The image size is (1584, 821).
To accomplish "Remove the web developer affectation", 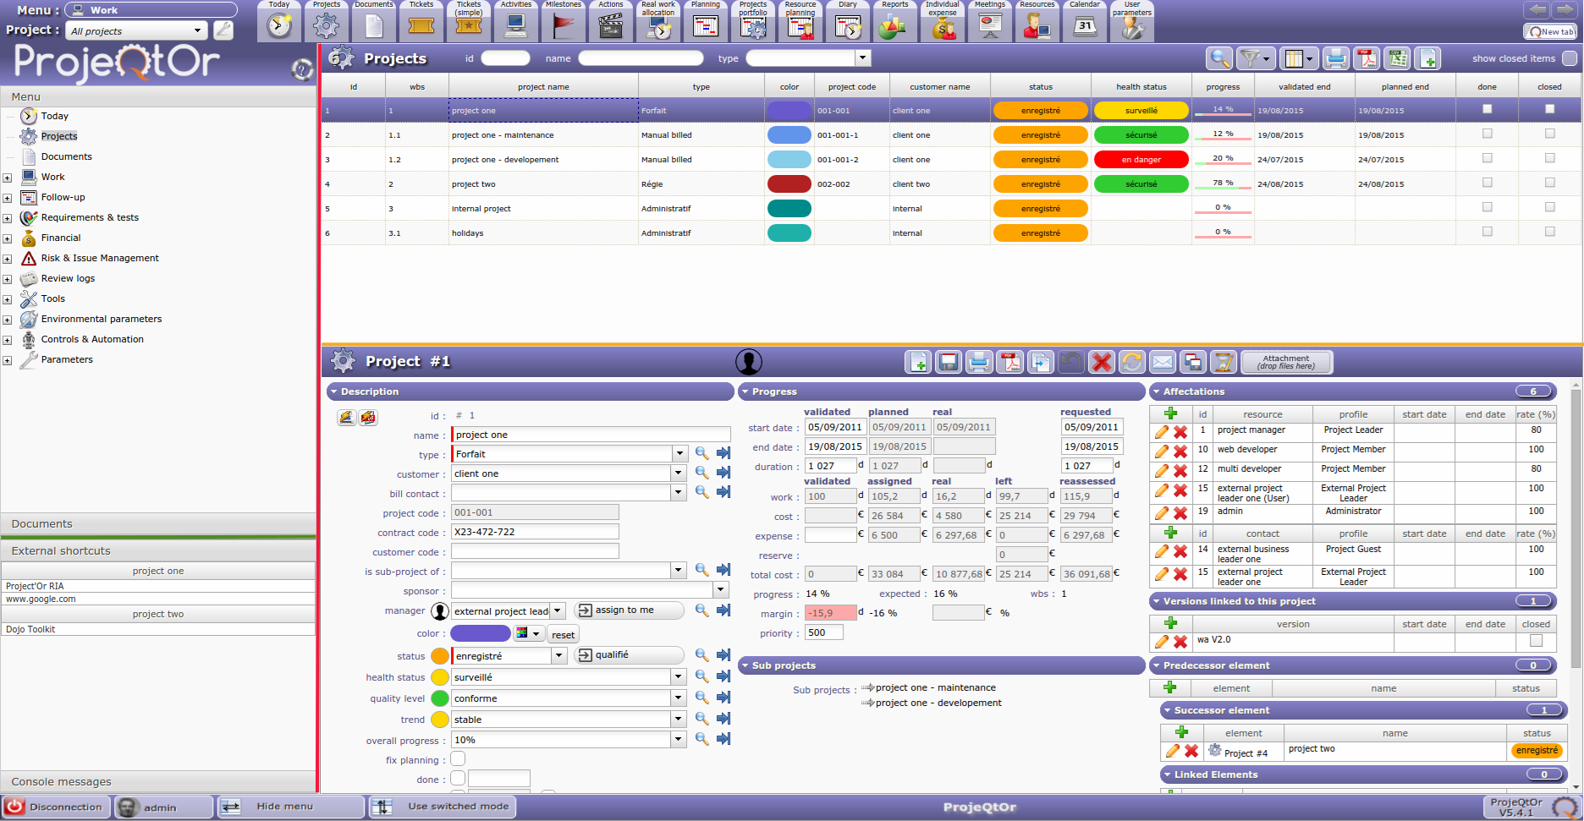I will pyautogui.click(x=1180, y=451).
